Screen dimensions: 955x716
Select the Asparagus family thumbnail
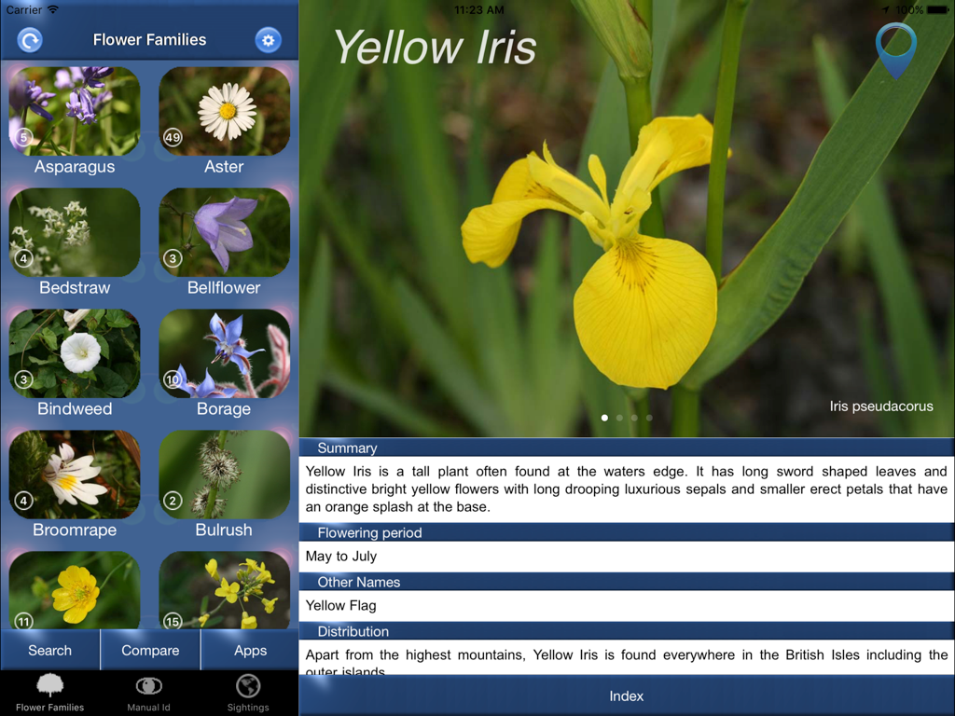pyautogui.click(x=75, y=111)
